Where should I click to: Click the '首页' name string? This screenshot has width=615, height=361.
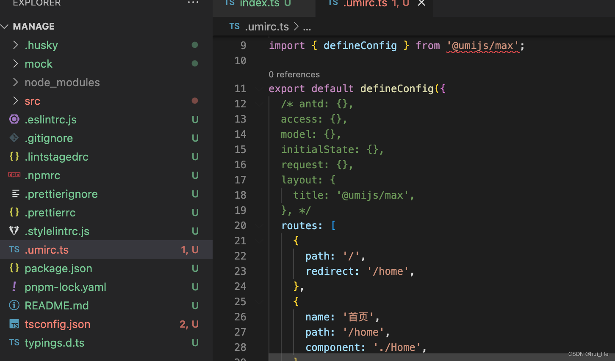pyautogui.click(x=358, y=317)
